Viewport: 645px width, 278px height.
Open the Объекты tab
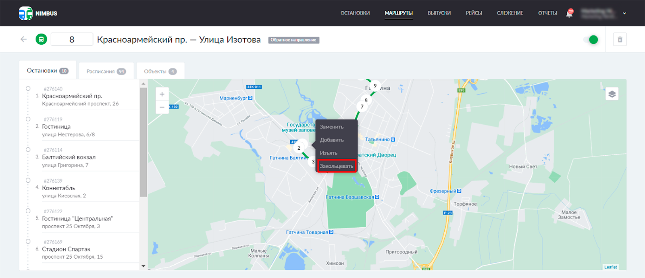[160, 71]
